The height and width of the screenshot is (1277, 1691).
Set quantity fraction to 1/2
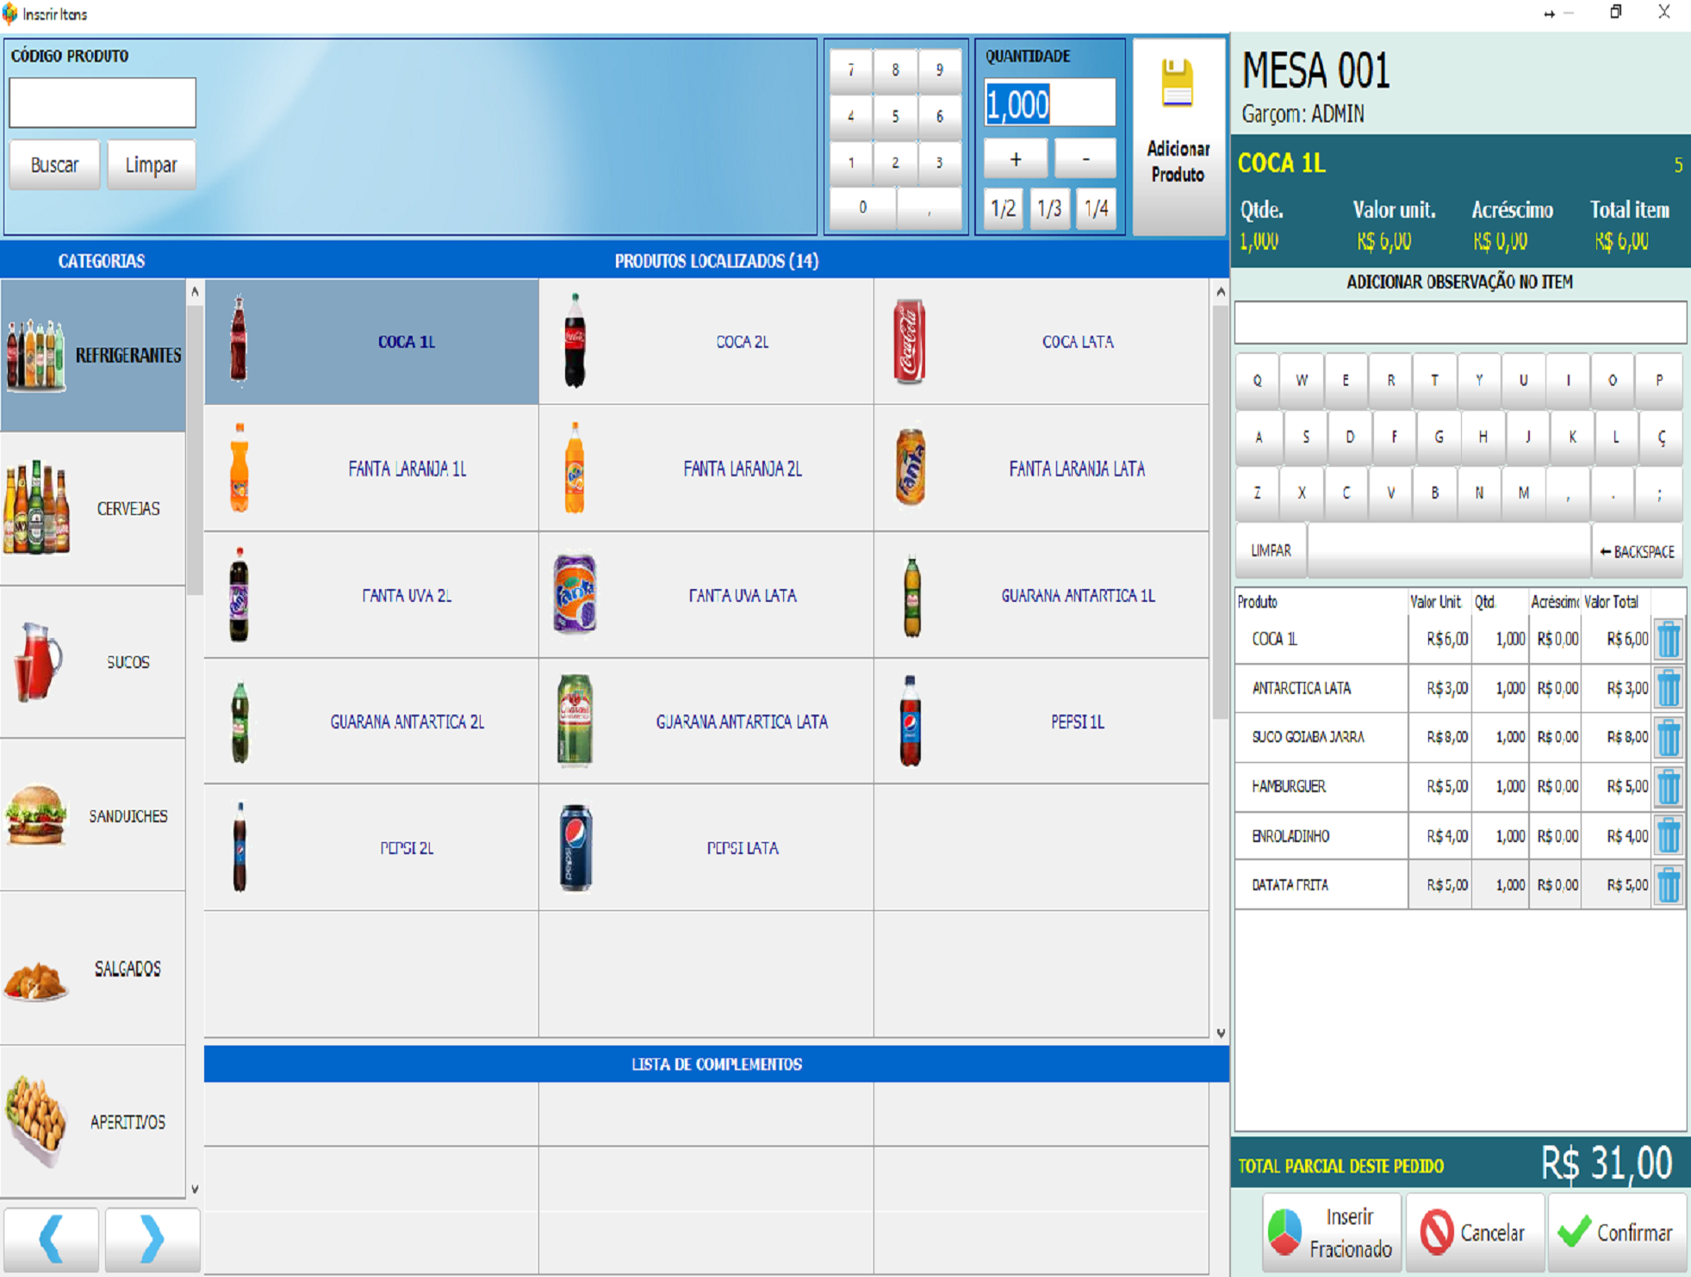[x=1003, y=208]
